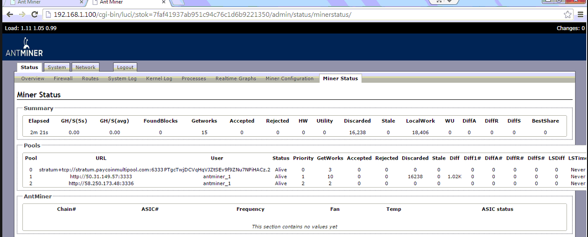588x237 pixels.
Task: Open the System main tab
Action: [57, 68]
